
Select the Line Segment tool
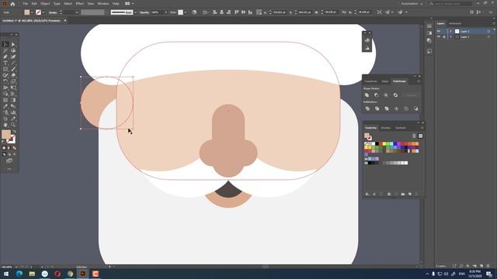pos(13,63)
